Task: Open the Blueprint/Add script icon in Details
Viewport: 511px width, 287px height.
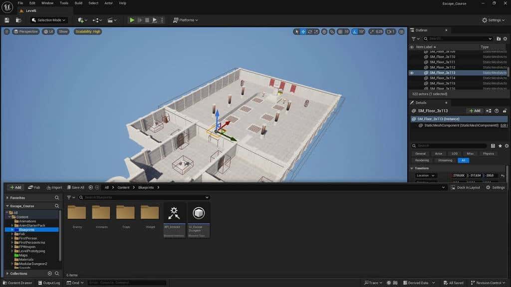Action: 489,111
